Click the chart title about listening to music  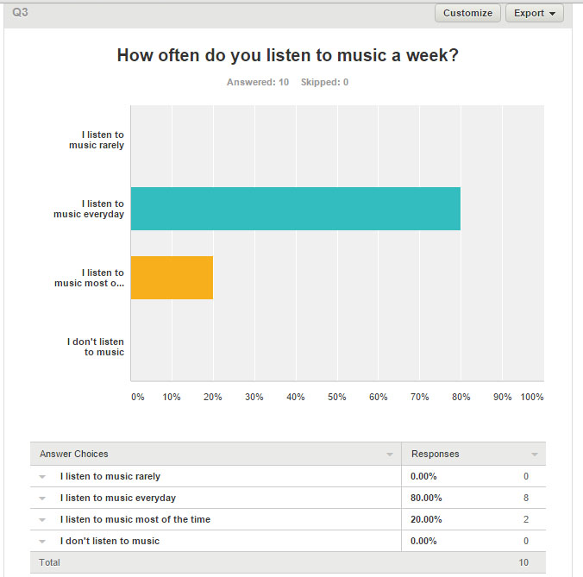tap(287, 56)
